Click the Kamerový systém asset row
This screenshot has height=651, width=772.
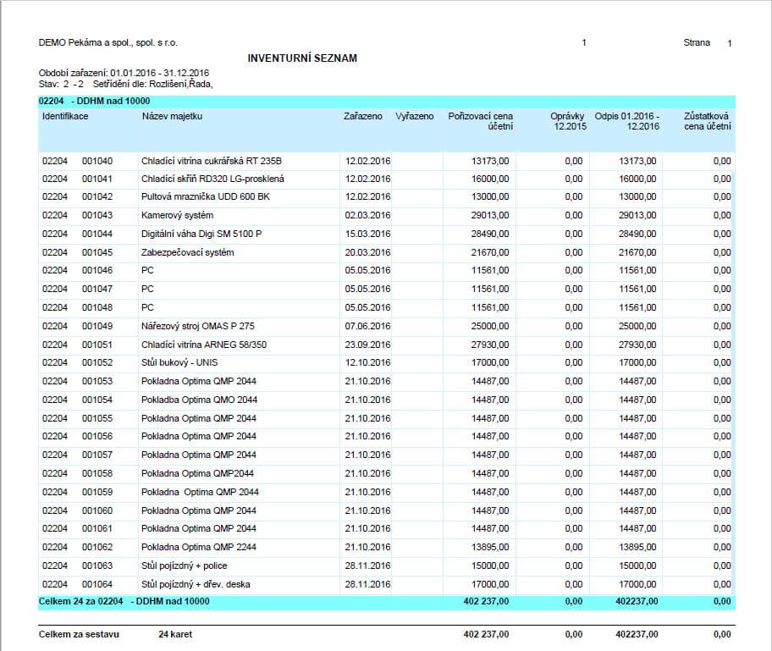click(x=177, y=215)
